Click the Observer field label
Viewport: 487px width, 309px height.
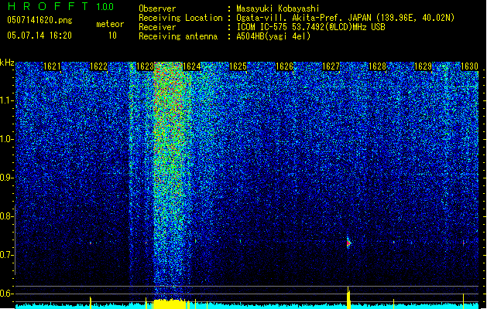(157, 8)
